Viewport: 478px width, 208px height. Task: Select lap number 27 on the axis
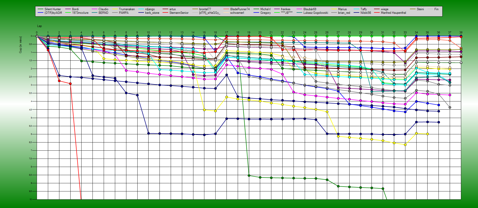tap(338, 33)
